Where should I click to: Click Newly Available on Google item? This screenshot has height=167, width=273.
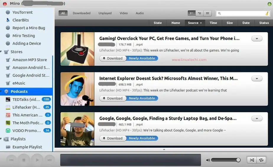coord(142,138)
